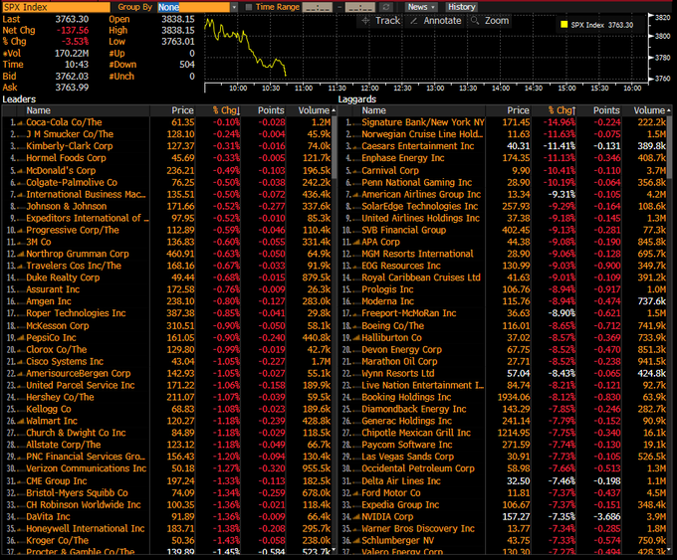Image resolution: width=677 pixels, height=560 pixels.
Task: Click the Time Range end time field
Action: (x=359, y=7)
